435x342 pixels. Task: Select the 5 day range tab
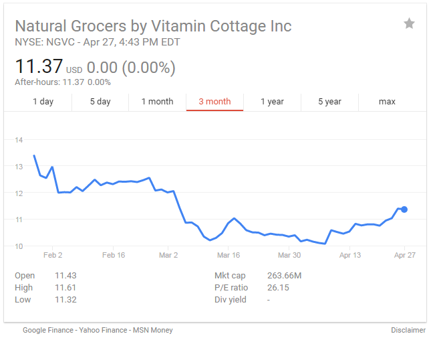click(x=100, y=102)
